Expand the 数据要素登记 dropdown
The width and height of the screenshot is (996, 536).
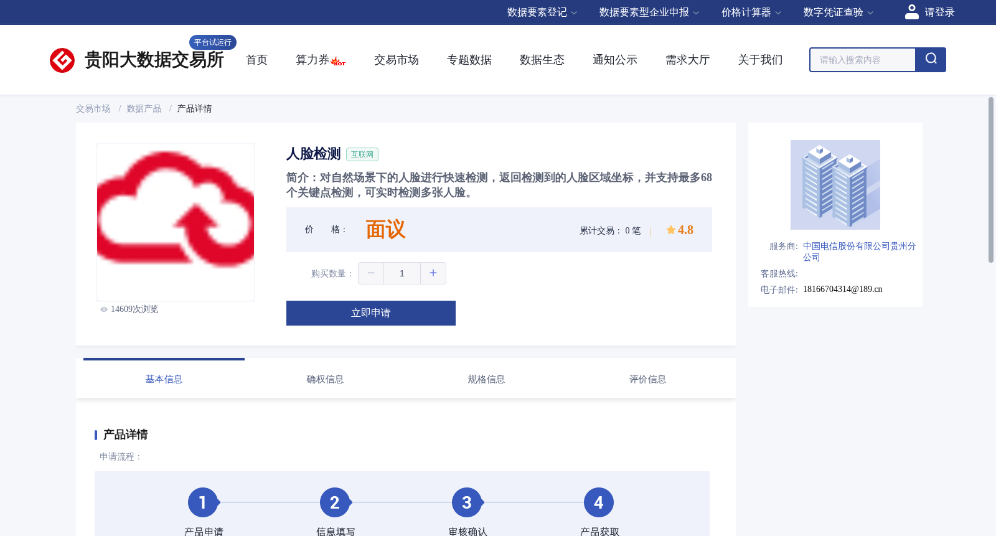pyautogui.click(x=542, y=12)
